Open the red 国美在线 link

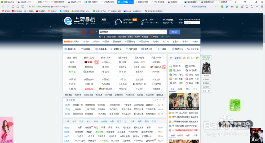tap(89, 89)
